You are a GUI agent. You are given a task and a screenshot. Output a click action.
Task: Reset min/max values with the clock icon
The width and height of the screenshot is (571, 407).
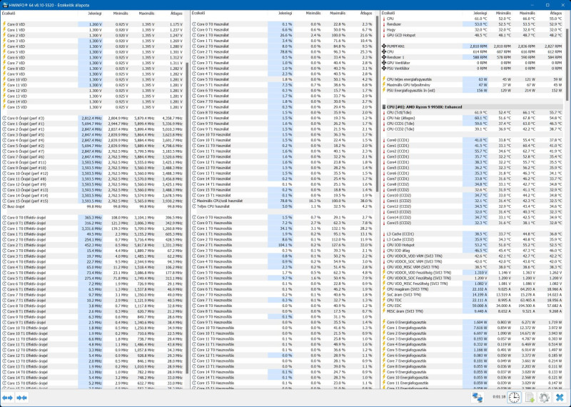point(514,397)
